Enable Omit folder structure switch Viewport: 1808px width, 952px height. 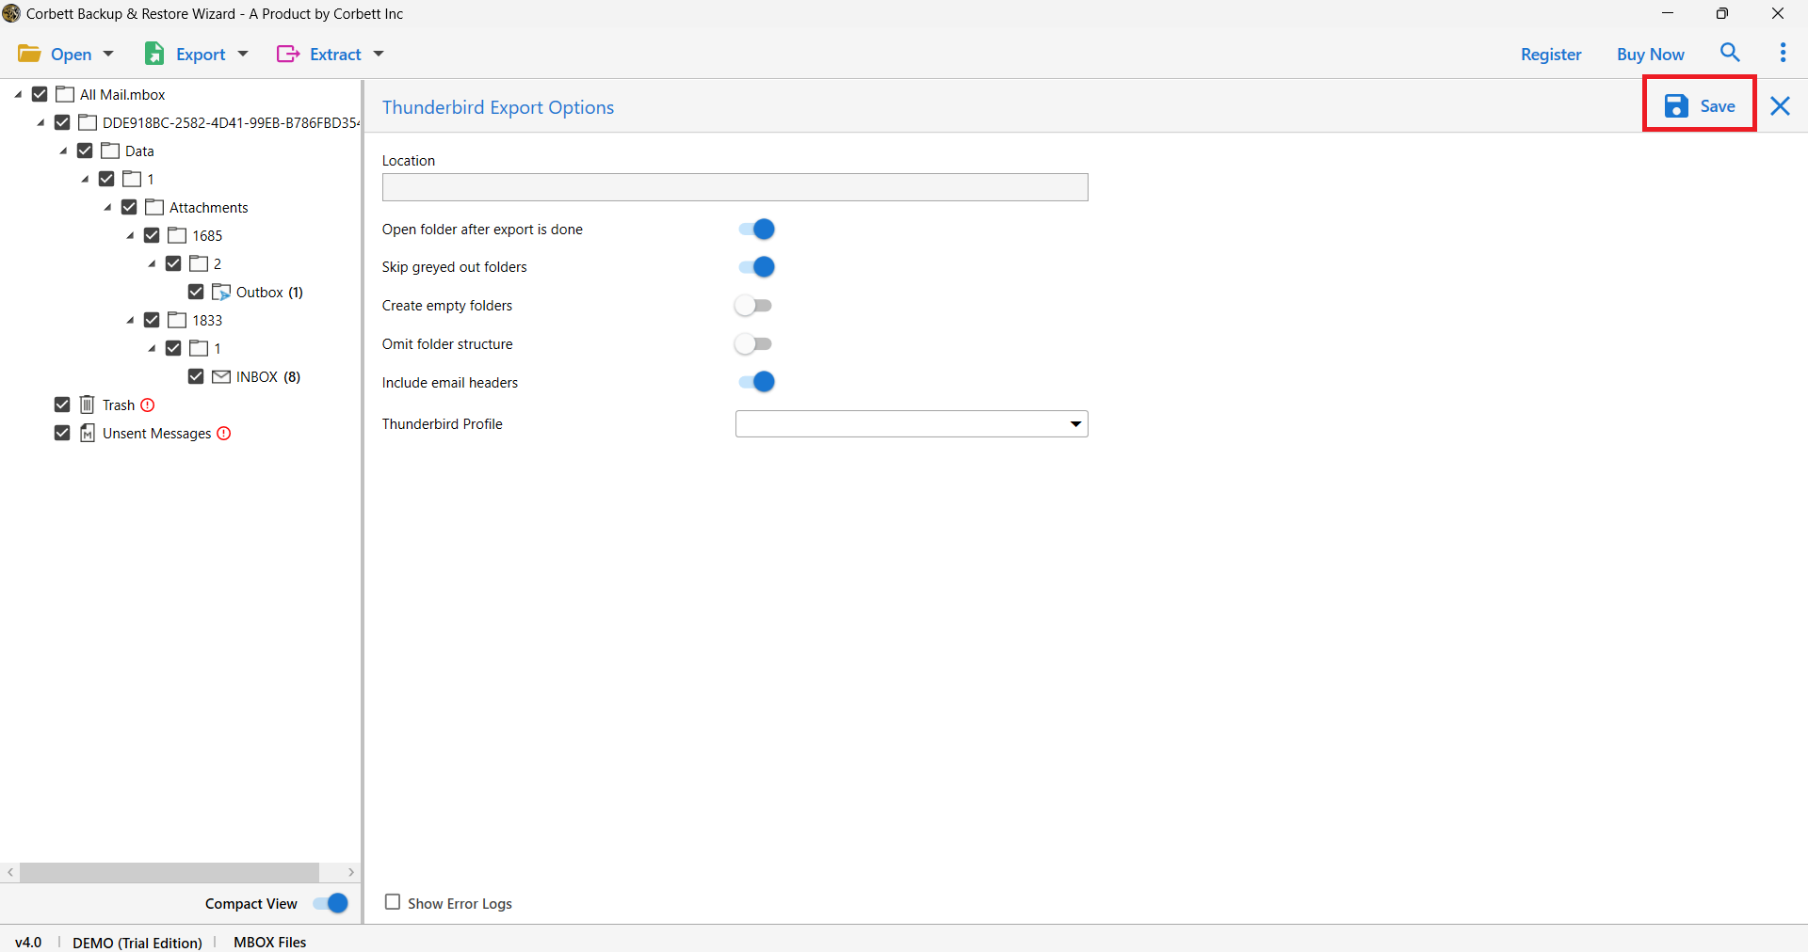click(753, 344)
